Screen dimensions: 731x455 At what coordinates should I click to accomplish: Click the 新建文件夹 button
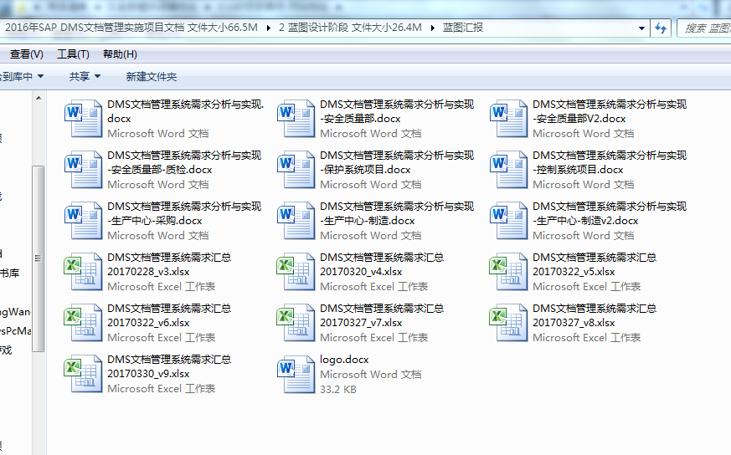click(x=151, y=76)
